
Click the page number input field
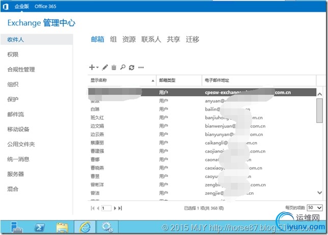point(106,208)
